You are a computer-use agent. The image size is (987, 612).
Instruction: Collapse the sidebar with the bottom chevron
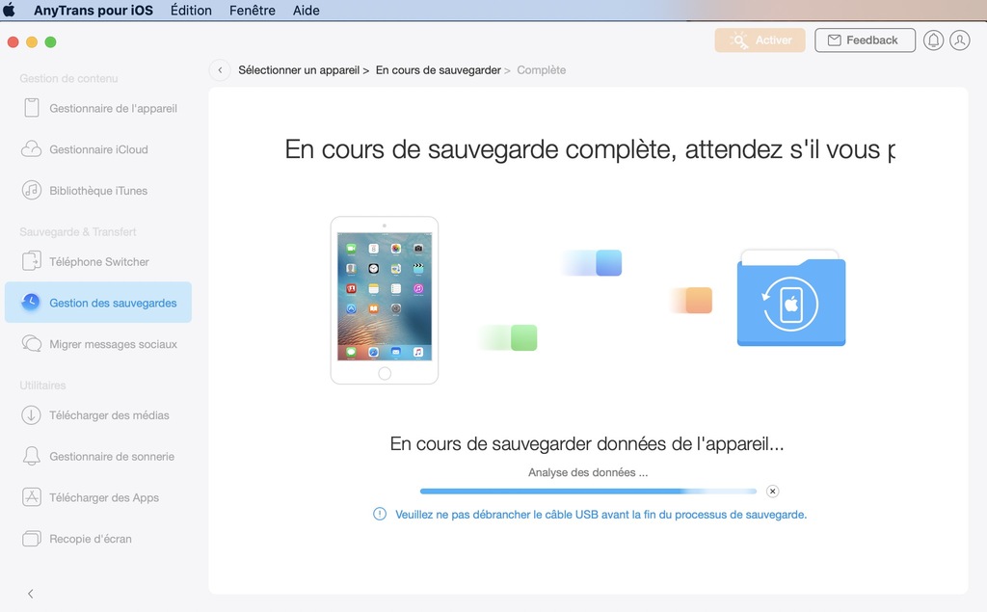[30, 594]
